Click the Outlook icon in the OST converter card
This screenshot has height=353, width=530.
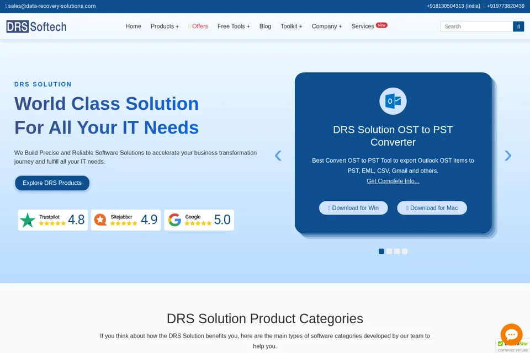pyautogui.click(x=393, y=101)
